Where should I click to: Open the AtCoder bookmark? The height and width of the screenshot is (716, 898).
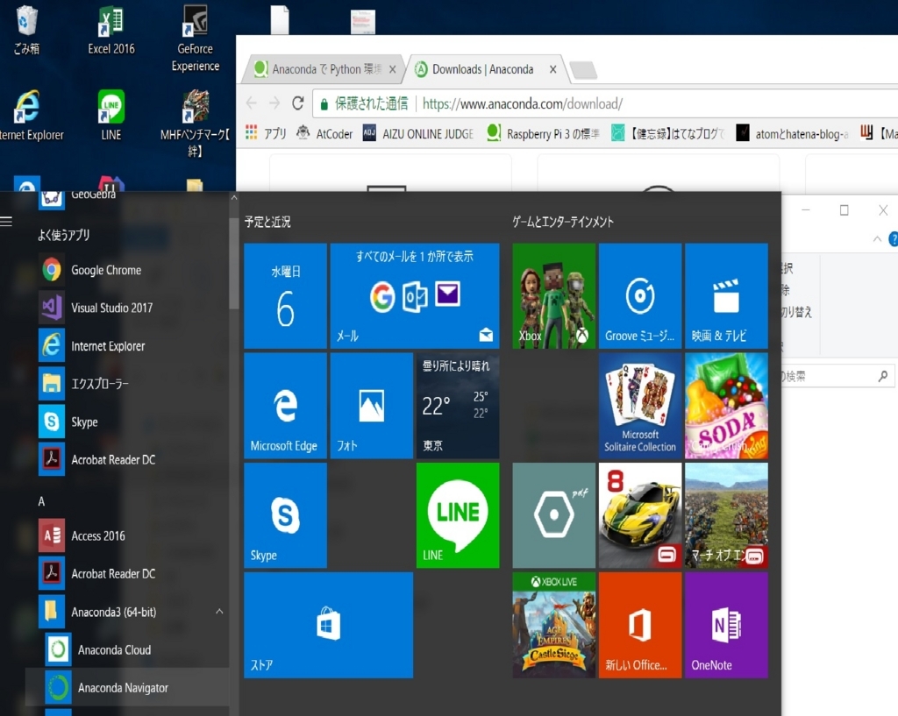[324, 133]
